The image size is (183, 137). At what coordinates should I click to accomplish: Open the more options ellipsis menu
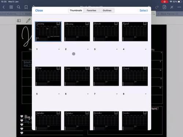coord(179,7)
